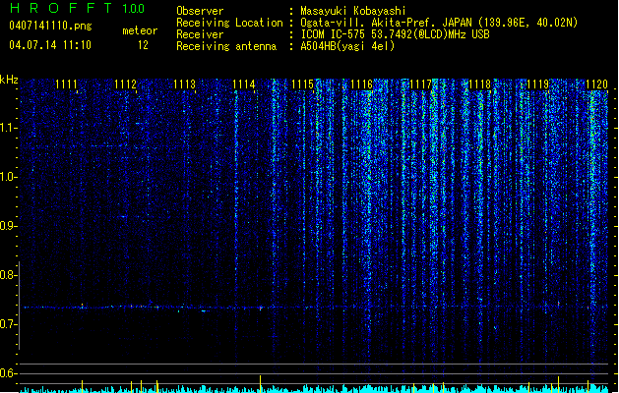Click the 1119 time marker

coord(538,84)
